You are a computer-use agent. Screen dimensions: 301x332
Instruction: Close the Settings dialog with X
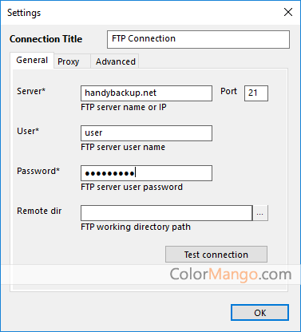(288, 12)
